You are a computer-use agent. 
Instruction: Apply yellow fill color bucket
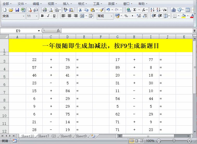tap(183, 16)
